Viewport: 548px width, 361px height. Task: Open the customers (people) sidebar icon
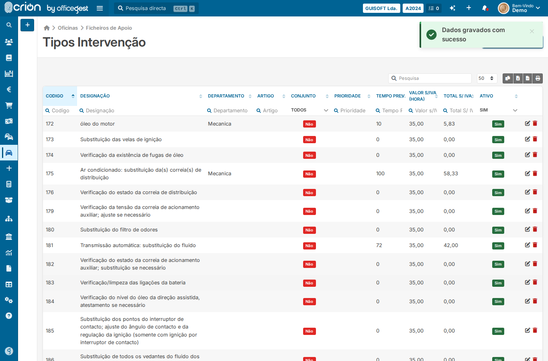tap(9, 42)
